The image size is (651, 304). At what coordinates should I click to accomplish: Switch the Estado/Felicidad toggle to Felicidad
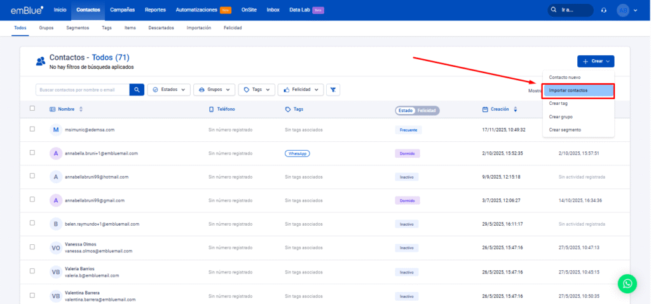427,110
